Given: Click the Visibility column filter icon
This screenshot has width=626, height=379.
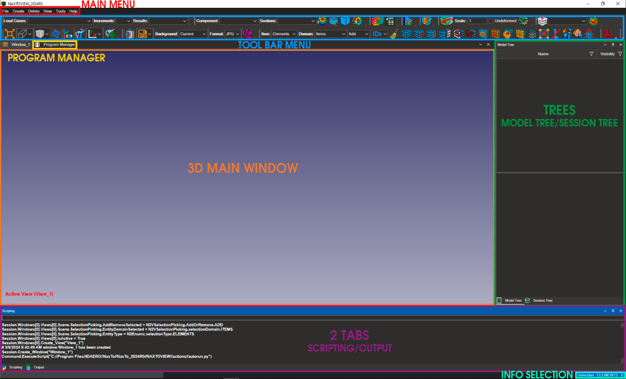Looking at the screenshot, I should click(620, 54).
